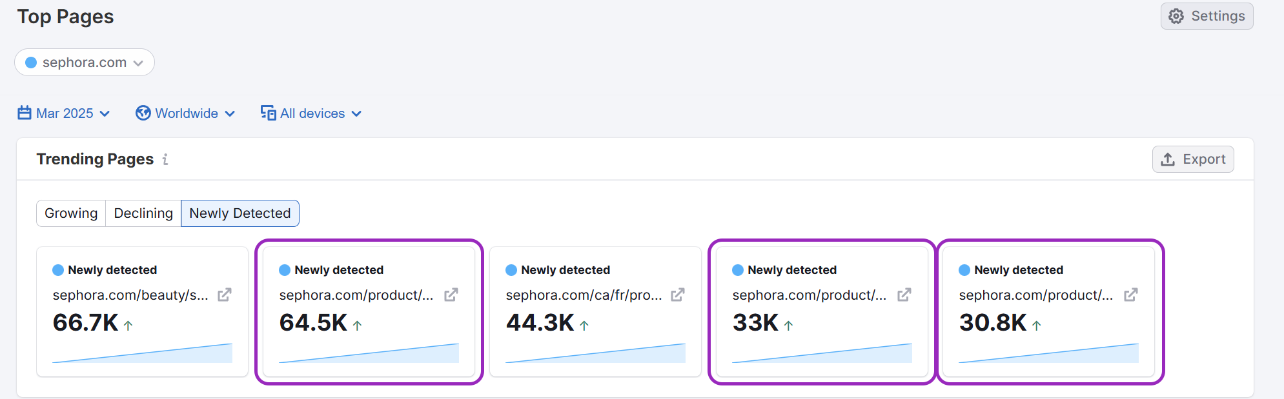This screenshot has height=399, width=1284.
Task: Expand the sephora.com domain dropdown
Action: coord(138,63)
